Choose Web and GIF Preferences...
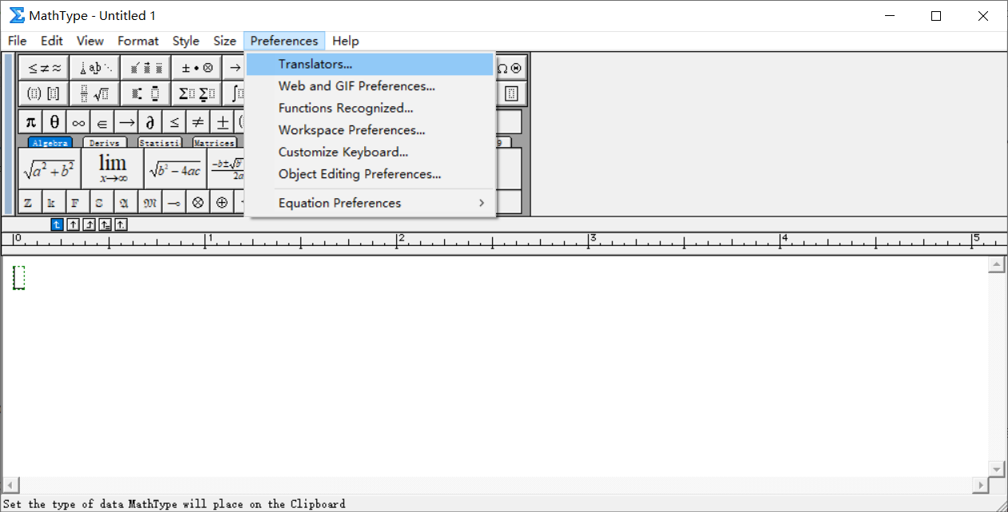1008x512 pixels. pyautogui.click(x=370, y=85)
